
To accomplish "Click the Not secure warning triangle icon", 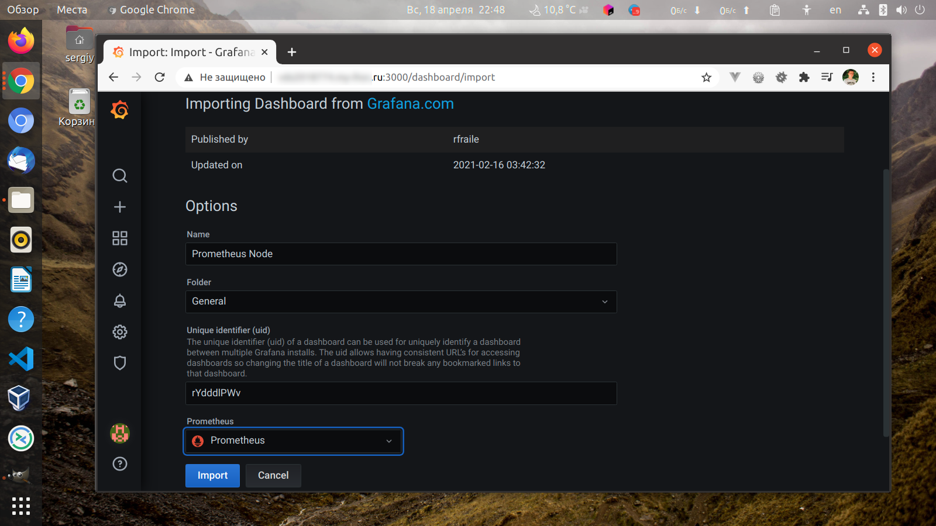I will click(x=188, y=78).
